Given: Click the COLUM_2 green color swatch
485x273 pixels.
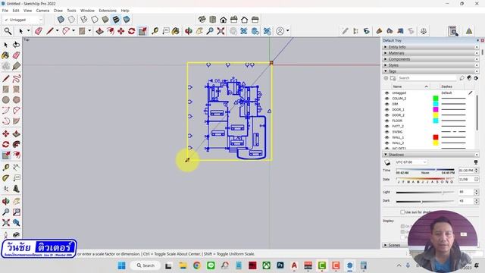Looking at the screenshot, I should 436,99.
